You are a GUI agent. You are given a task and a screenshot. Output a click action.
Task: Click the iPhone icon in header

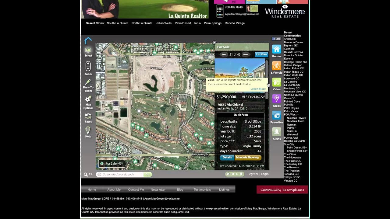coord(219,11)
